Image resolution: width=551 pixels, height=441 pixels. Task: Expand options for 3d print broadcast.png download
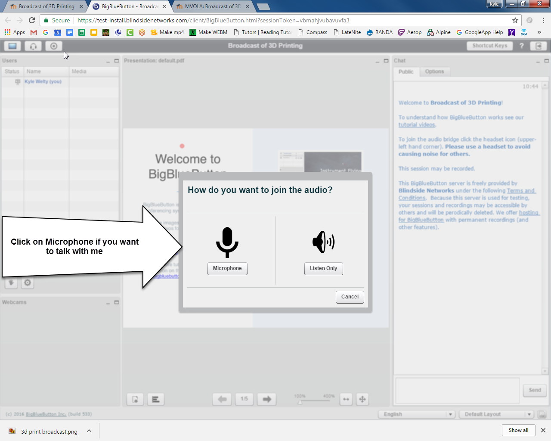pyautogui.click(x=89, y=431)
